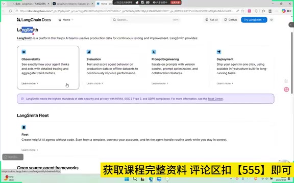Toggle the docs theme icon

(272, 20)
